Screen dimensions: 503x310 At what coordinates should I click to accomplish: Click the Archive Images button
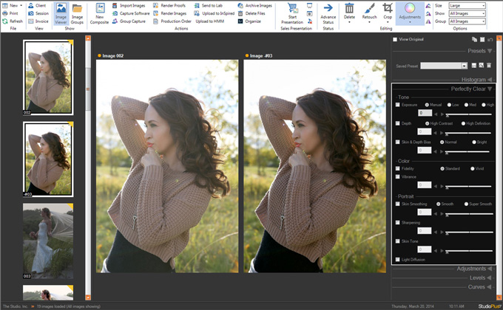tap(258, 5)
